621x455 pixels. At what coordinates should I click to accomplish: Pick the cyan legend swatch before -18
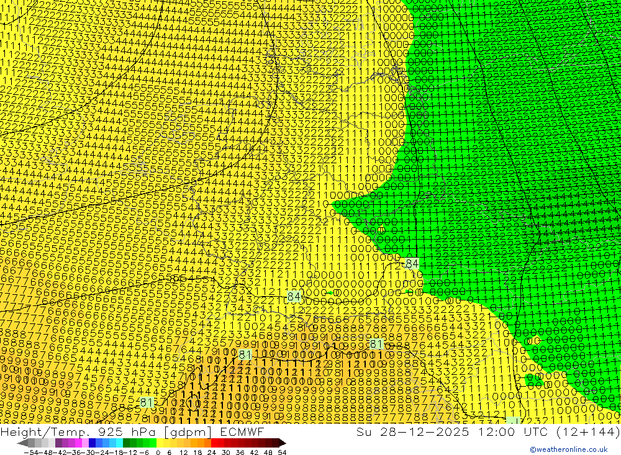point(120,443)
